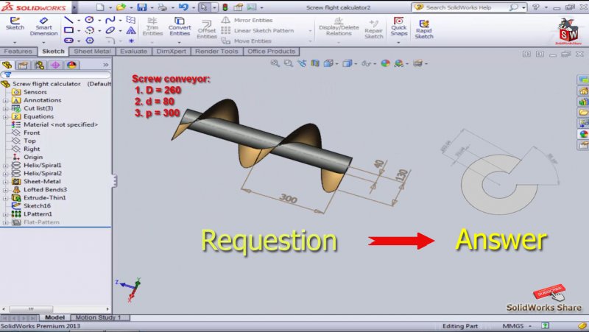Screen dimensions: 589x332
Task: Expand the Extrude-Thin1 feature
Action: [x=6, y=198]
